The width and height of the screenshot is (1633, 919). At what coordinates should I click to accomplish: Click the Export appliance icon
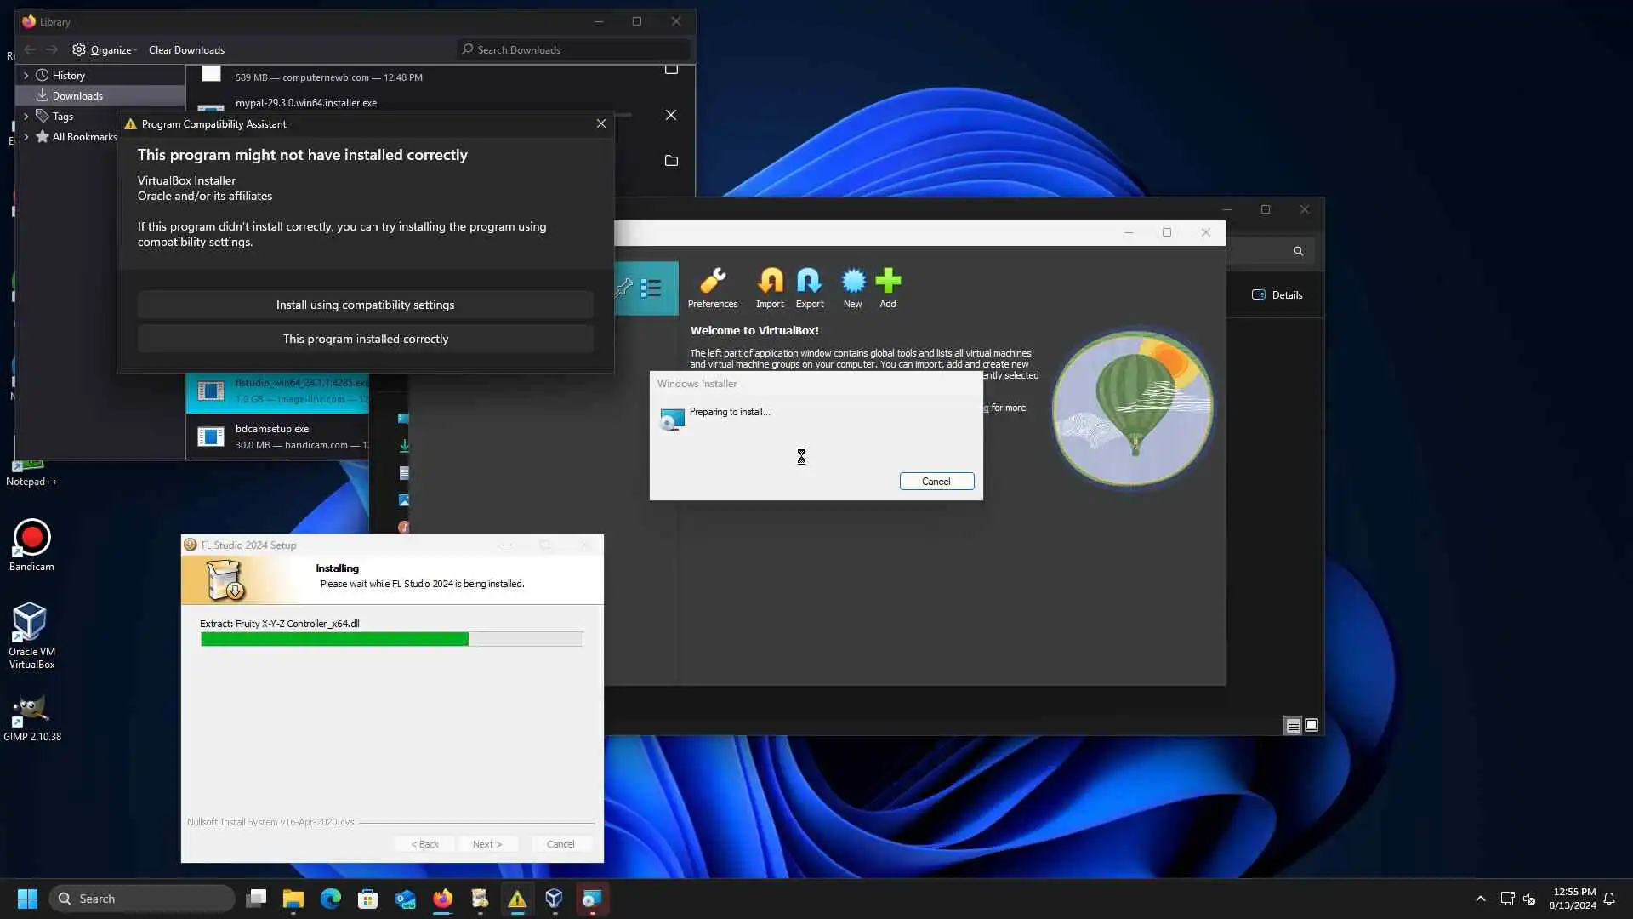[x=809, y=282]
